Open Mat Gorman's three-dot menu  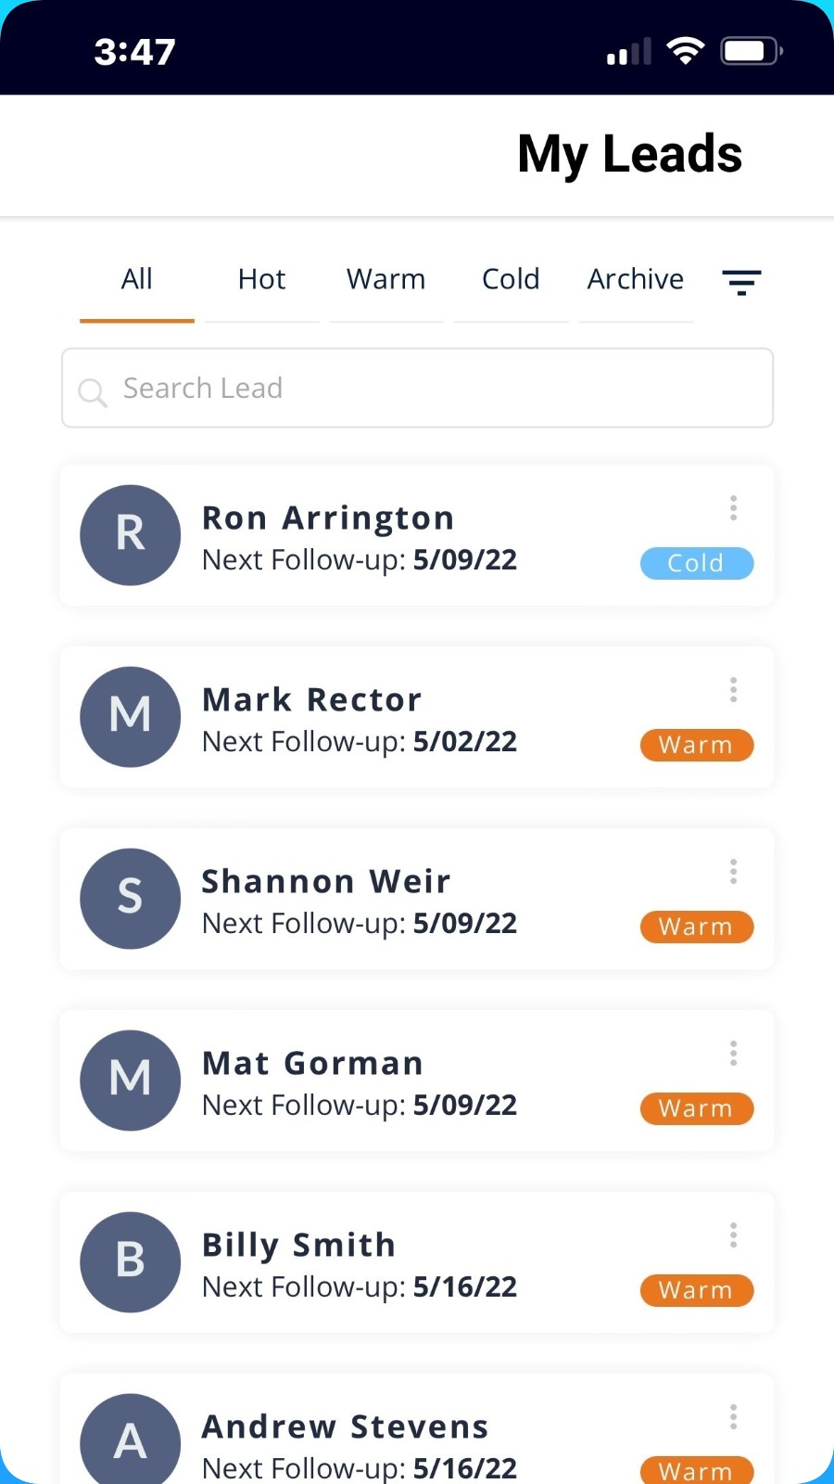click(x=733, y=1053)
